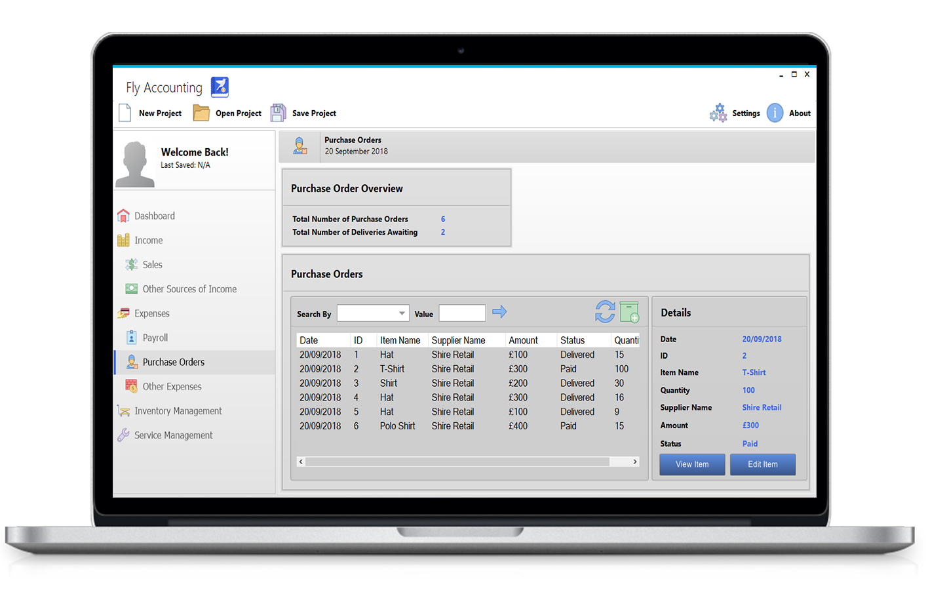Click the table's horizontal scrollbar right arrow

634,462
